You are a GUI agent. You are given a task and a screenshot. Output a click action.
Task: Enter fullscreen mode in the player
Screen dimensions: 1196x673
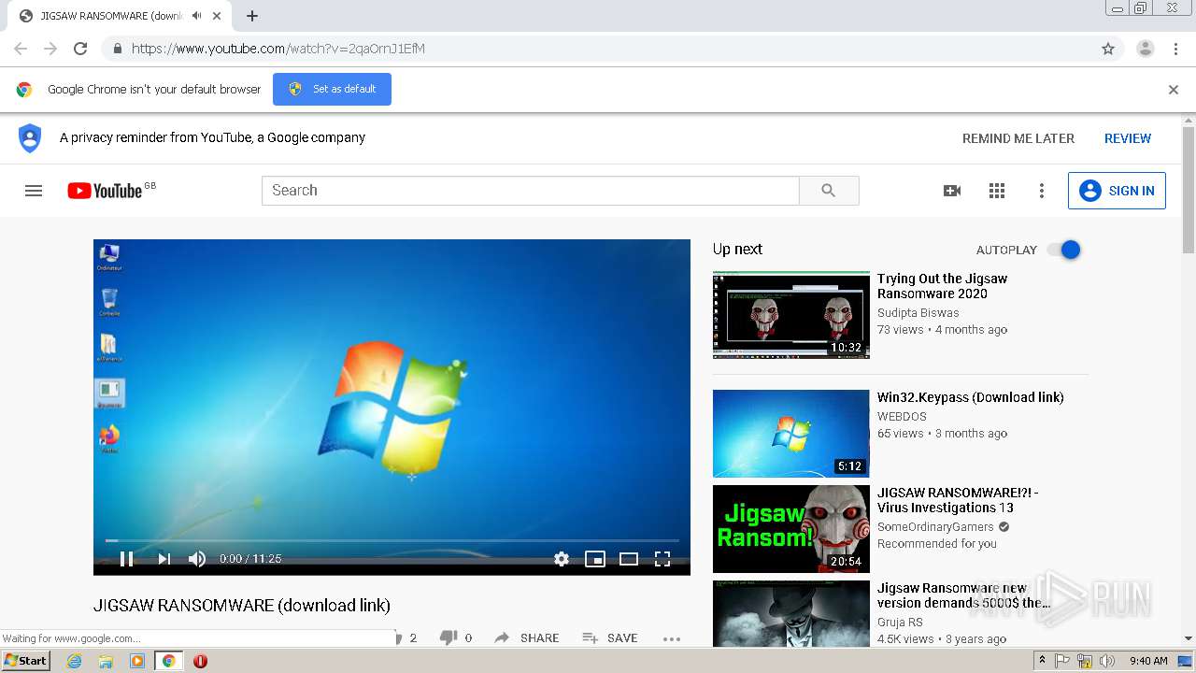tap(662, 559)
